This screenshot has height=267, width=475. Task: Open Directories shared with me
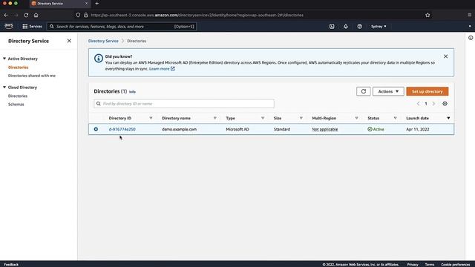coord(32,76)
